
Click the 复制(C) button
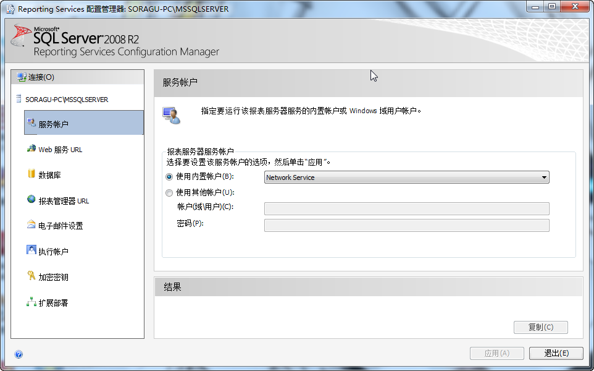tap(540, 327)
